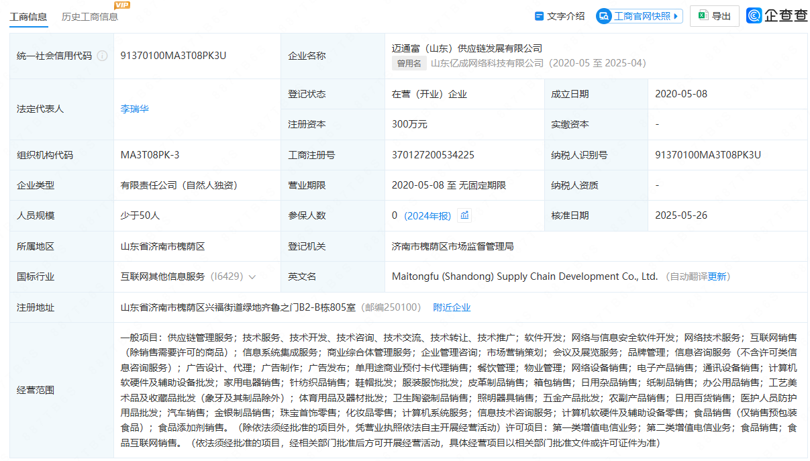This screenshot has height=461, width=810.
Task: Open the 工商官网快照 snapshot
Action: click(639, 16)
